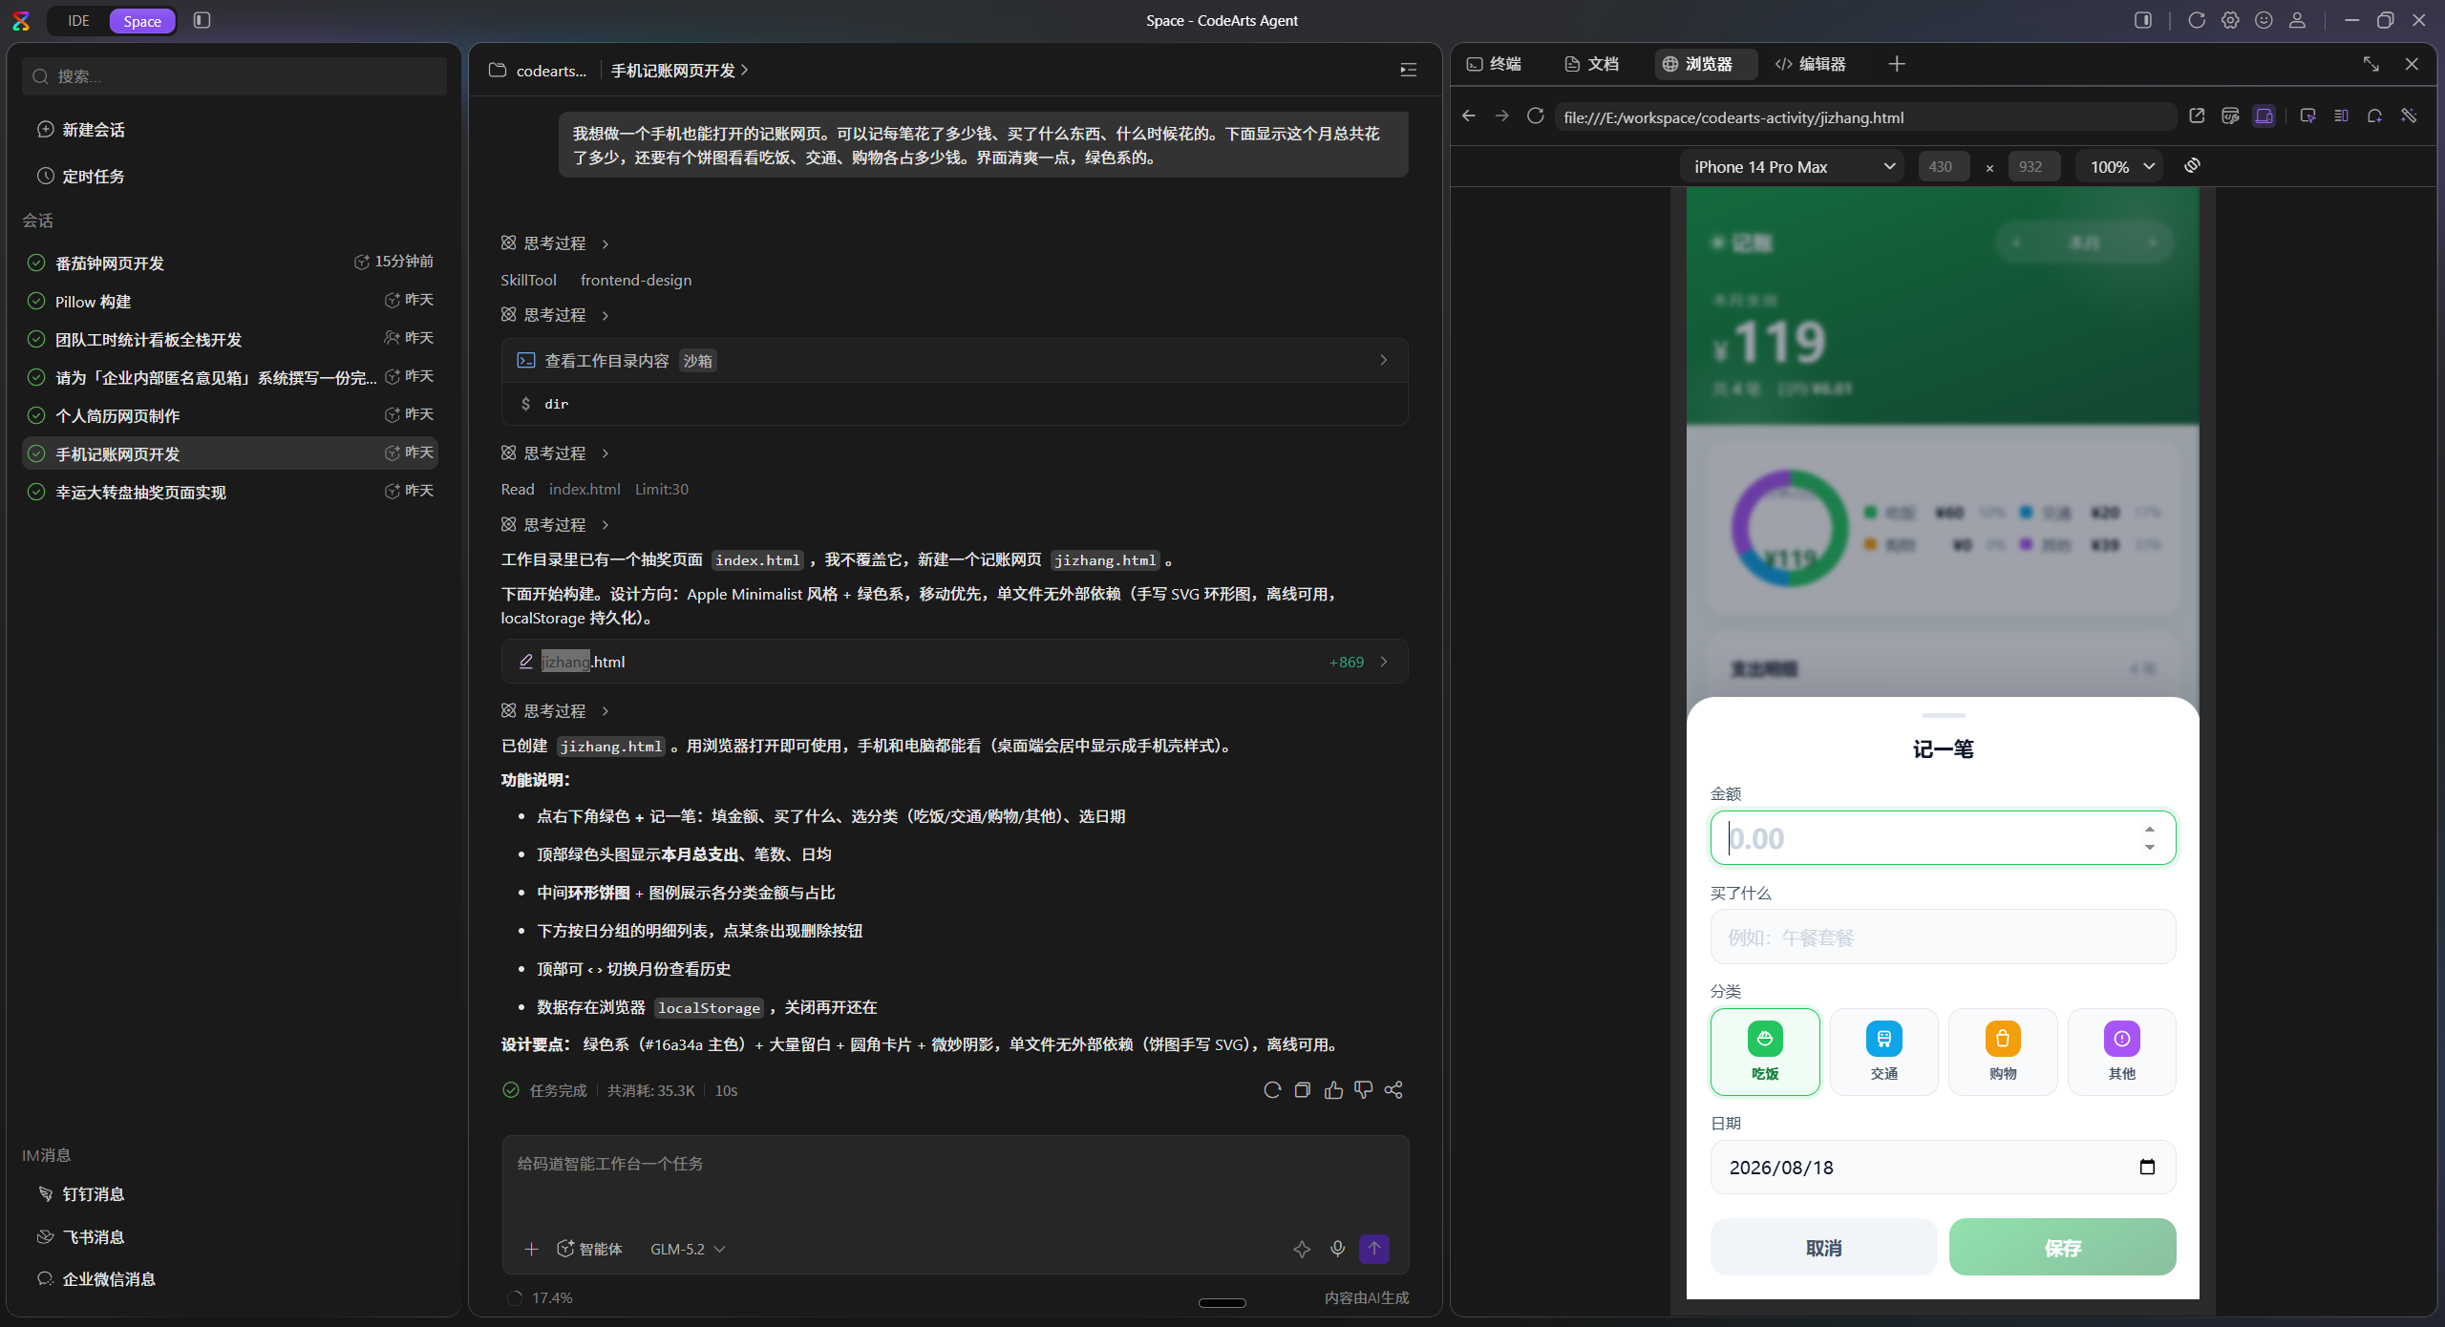Expand the 查看工作目录内容 command block

pyautogui.click(x=954, y=361)
